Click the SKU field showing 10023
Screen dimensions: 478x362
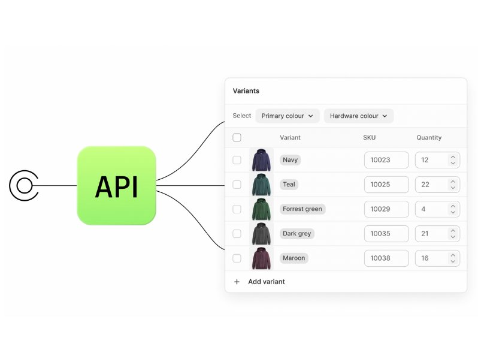[x=386, y=160]
